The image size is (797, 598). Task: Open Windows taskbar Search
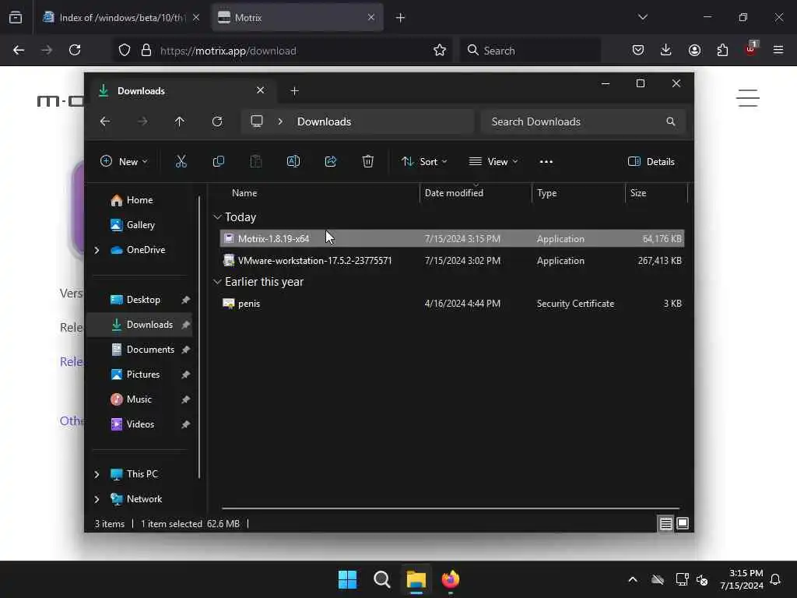tap(381, 579)
